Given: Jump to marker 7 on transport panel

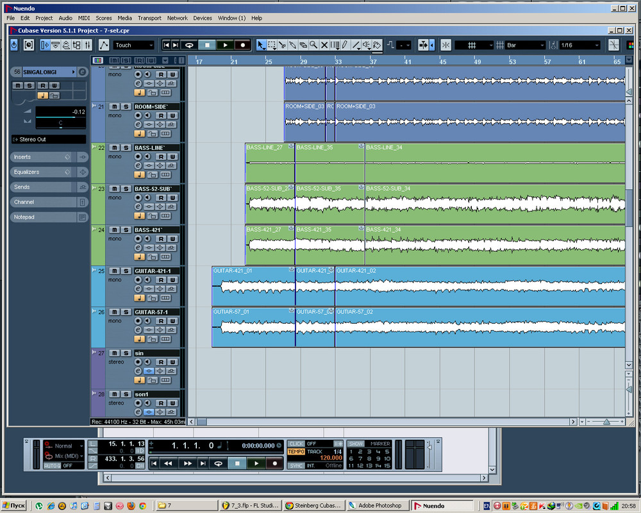Looking at the screenshot, I should [360, 458].
